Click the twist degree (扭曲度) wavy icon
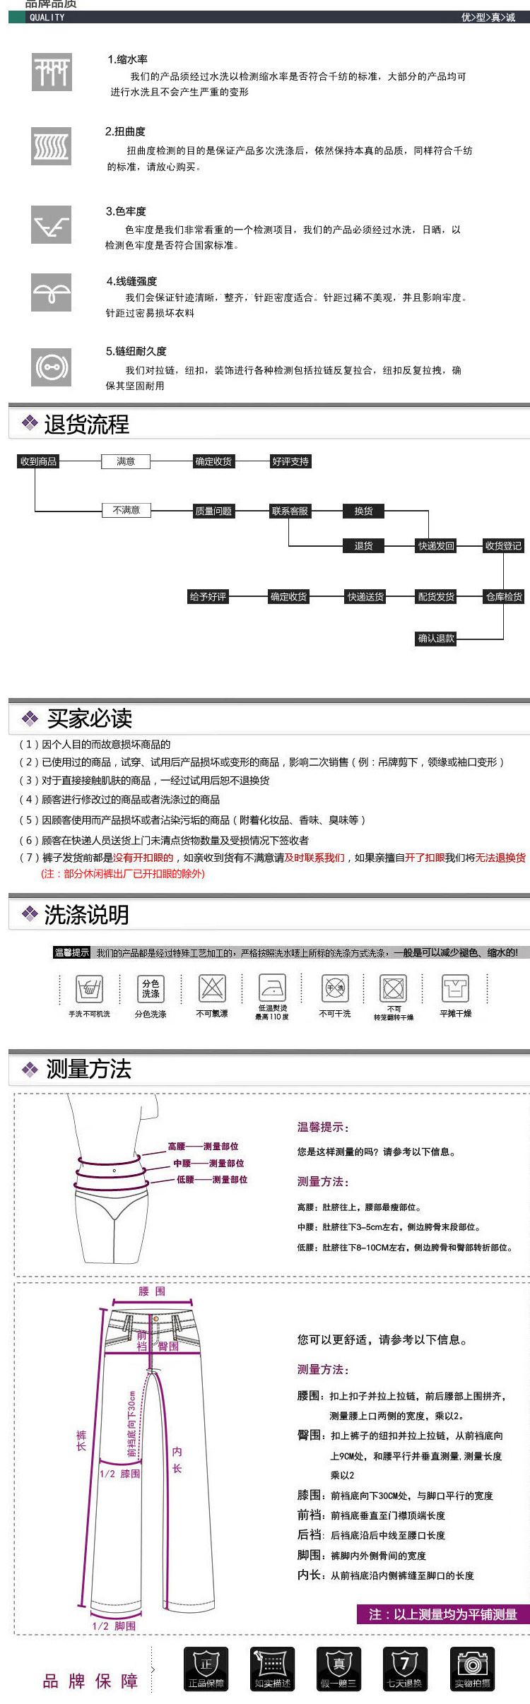Screen dimensions: 530x1704 51,146
